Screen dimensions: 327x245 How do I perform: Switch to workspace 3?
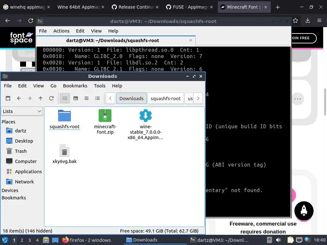(x=30, y=240)
